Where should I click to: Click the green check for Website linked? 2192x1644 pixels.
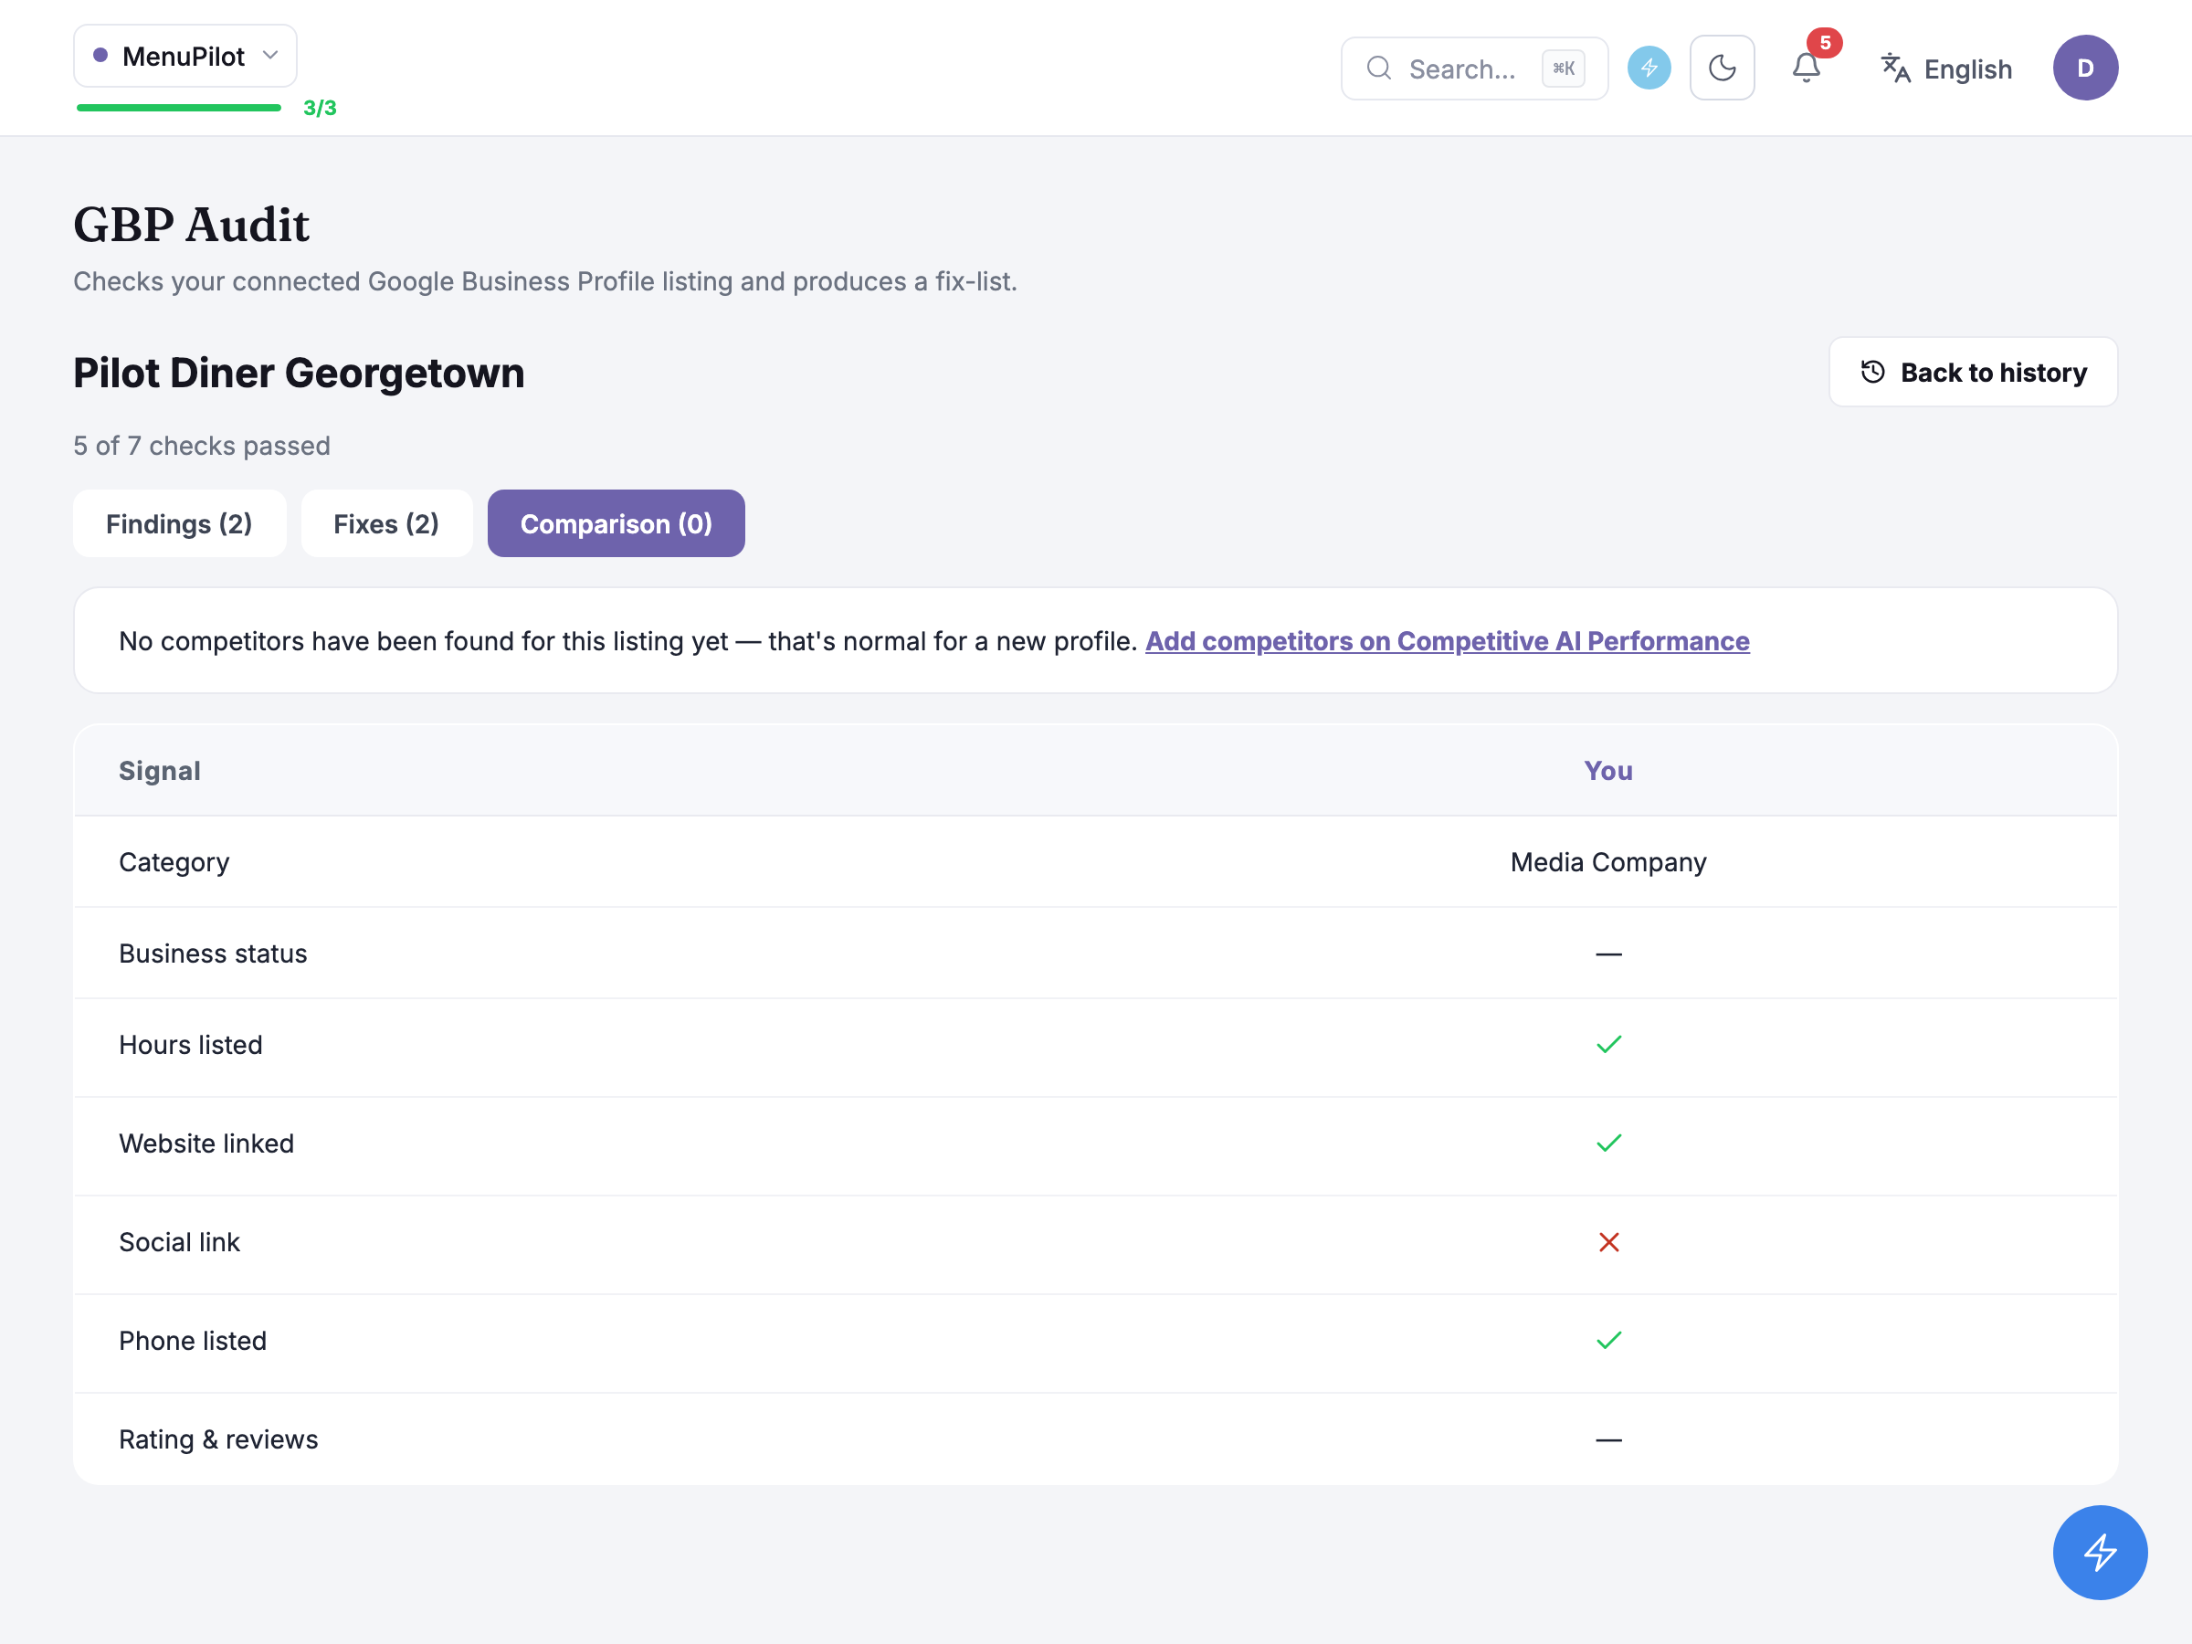[1607, 1143]
